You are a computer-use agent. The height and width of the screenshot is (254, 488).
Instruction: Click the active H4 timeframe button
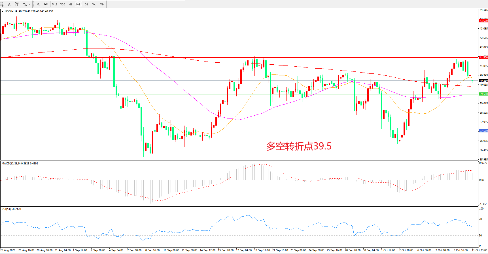pyautogui.click(x=78, y=4)
